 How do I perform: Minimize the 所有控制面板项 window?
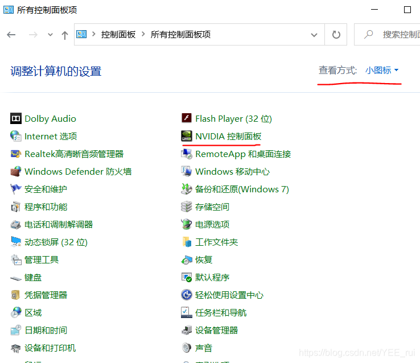(374, 10)
